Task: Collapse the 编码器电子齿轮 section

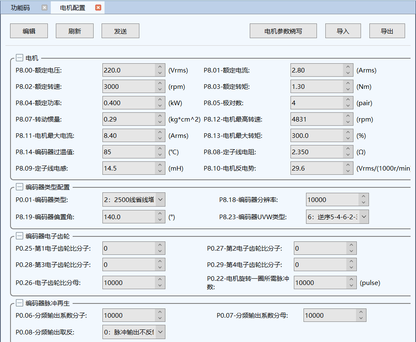Action: pyautogui.click(x=20, y=236)
